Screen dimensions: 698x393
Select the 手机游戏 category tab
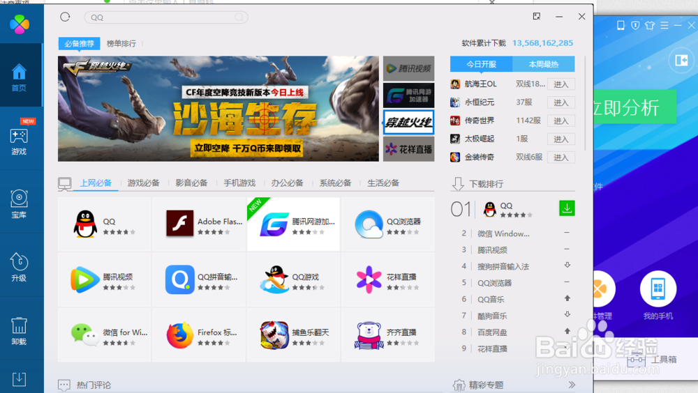click(x=239, y=183)
